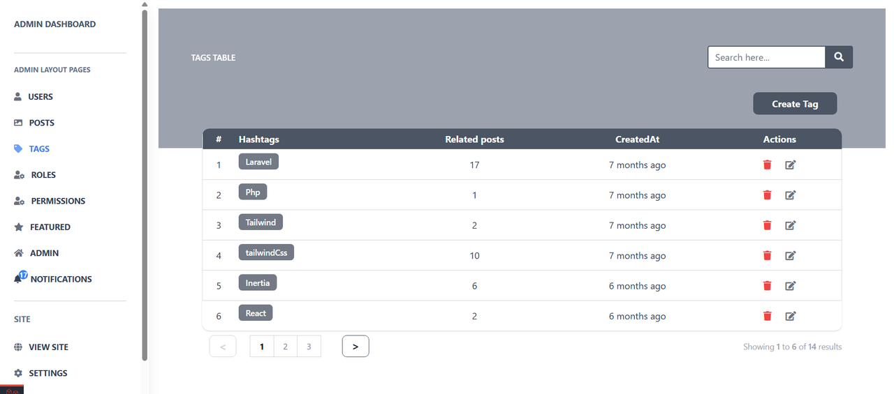The image size is (894, 394).
Task: Edit the Inertia tag with pencil icon
Action: pos(791,286)
